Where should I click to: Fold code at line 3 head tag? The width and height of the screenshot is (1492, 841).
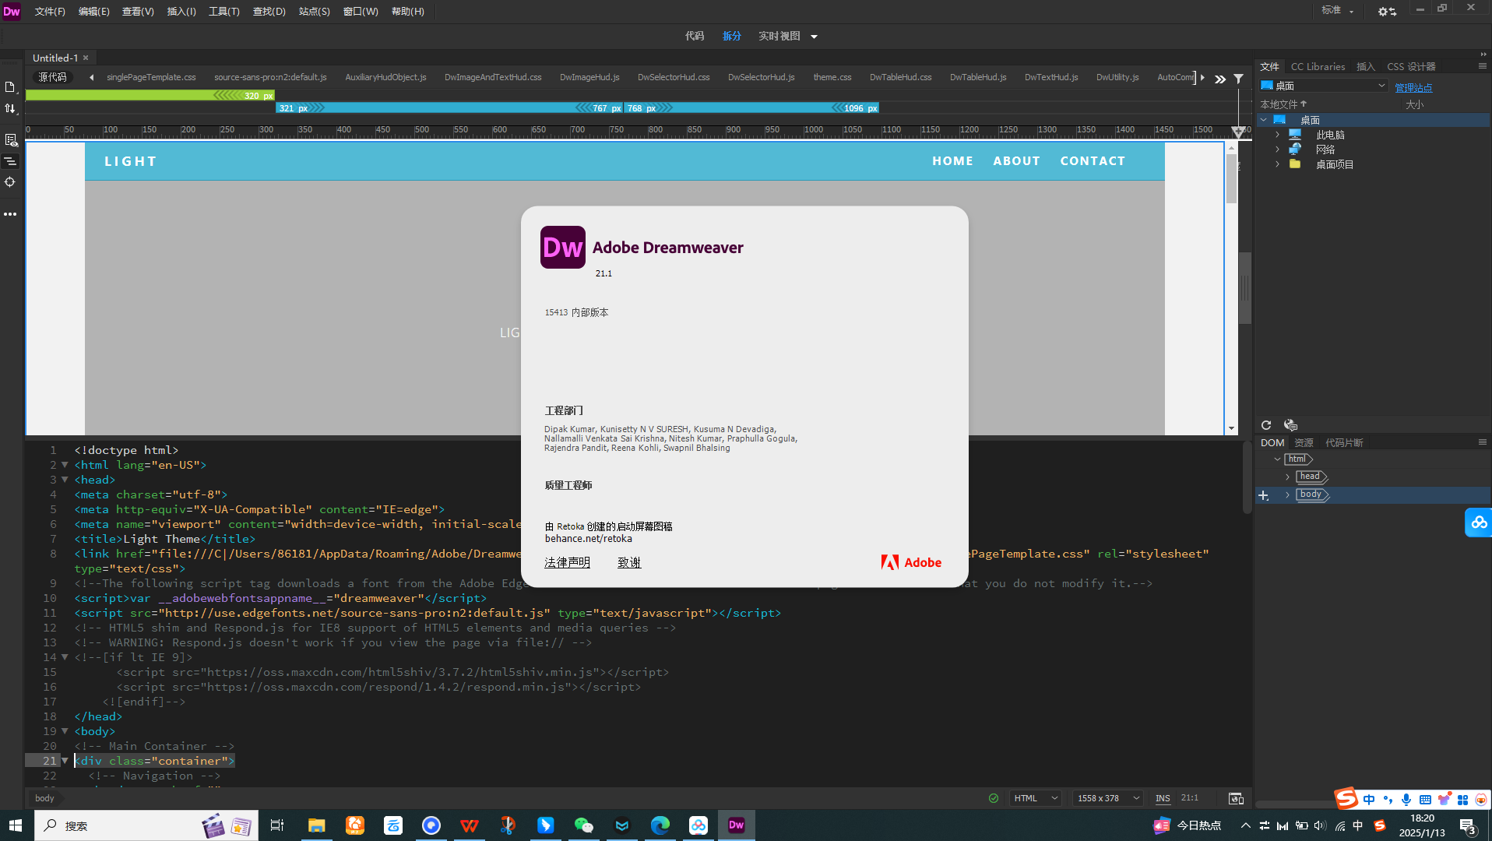[65, 480]
